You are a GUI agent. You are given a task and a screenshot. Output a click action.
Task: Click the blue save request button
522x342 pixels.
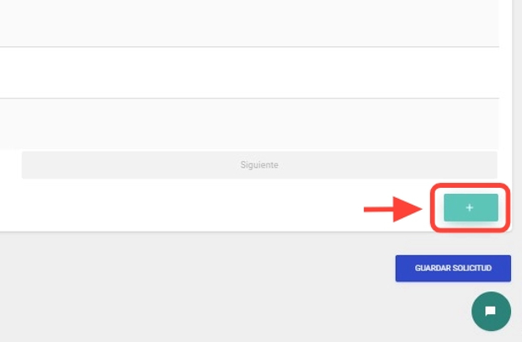[x=453, y=268]
